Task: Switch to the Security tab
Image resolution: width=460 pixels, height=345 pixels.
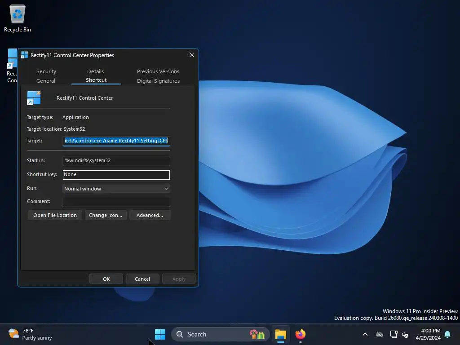Action: 46,71
